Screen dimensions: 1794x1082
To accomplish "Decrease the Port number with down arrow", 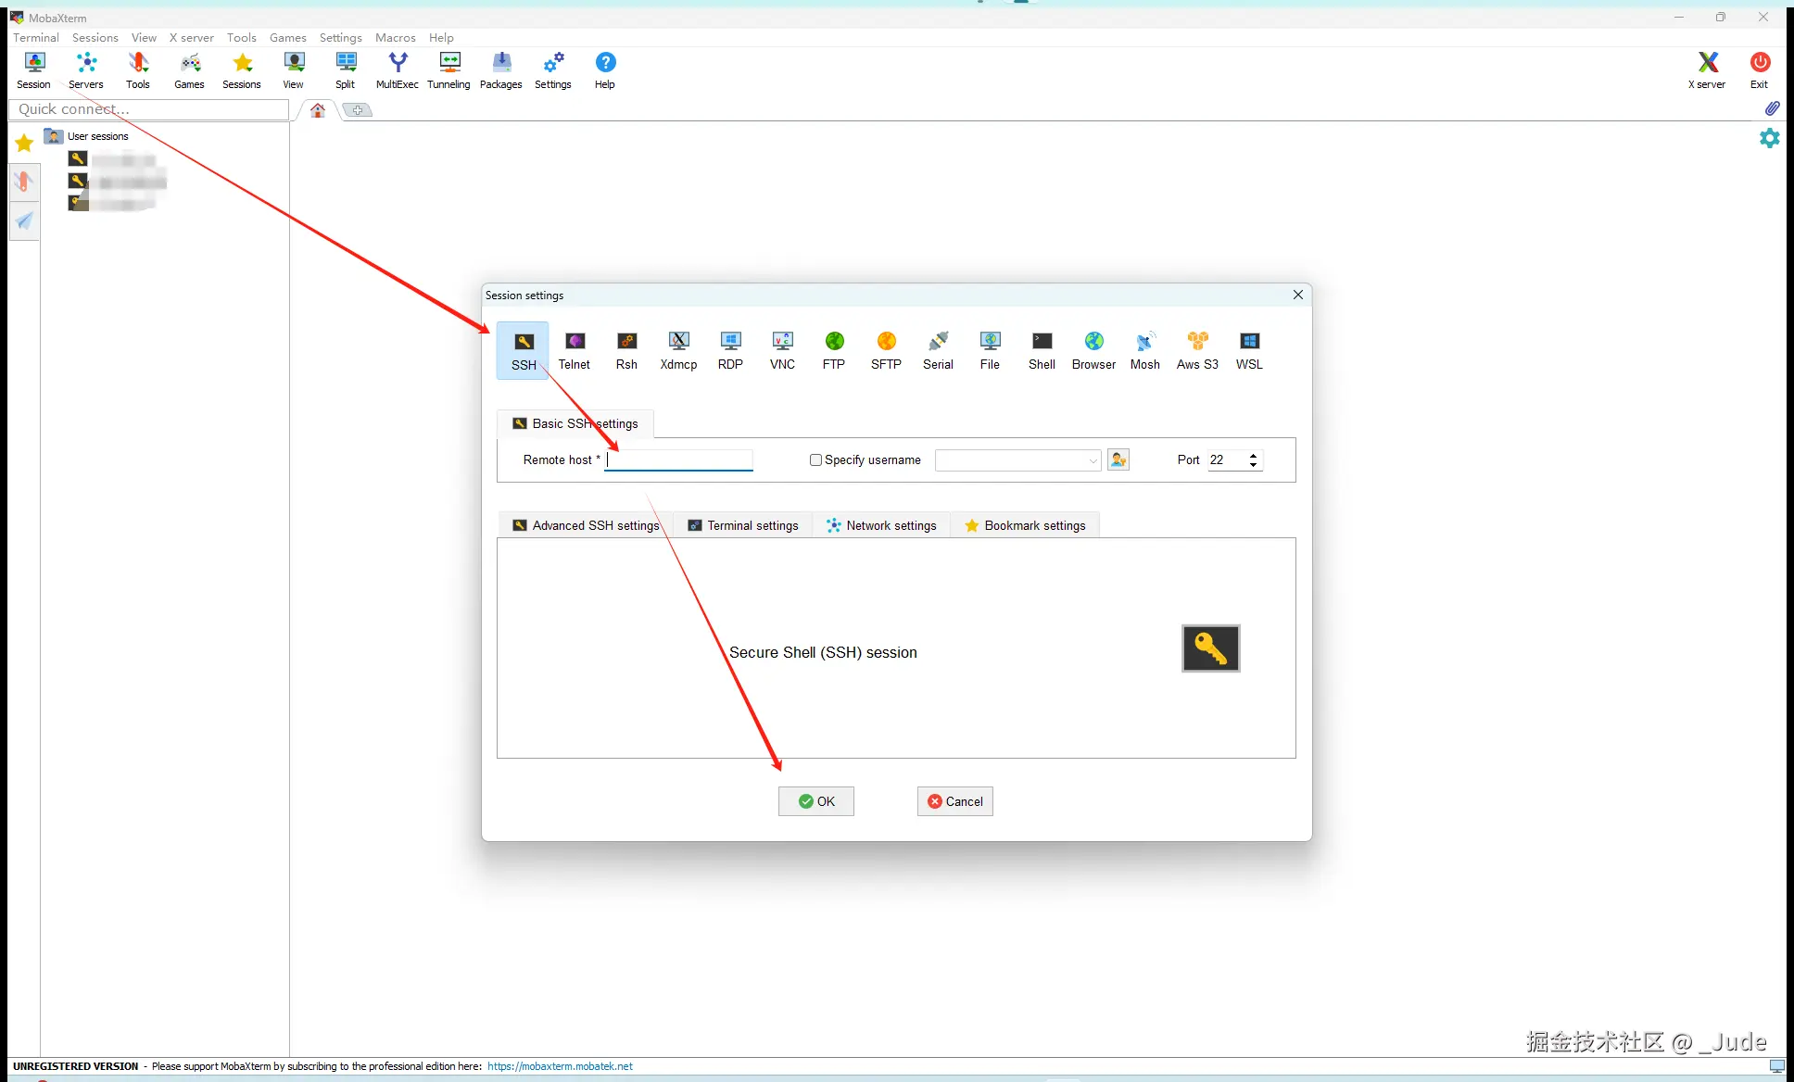I will (x=1253, y=465).
